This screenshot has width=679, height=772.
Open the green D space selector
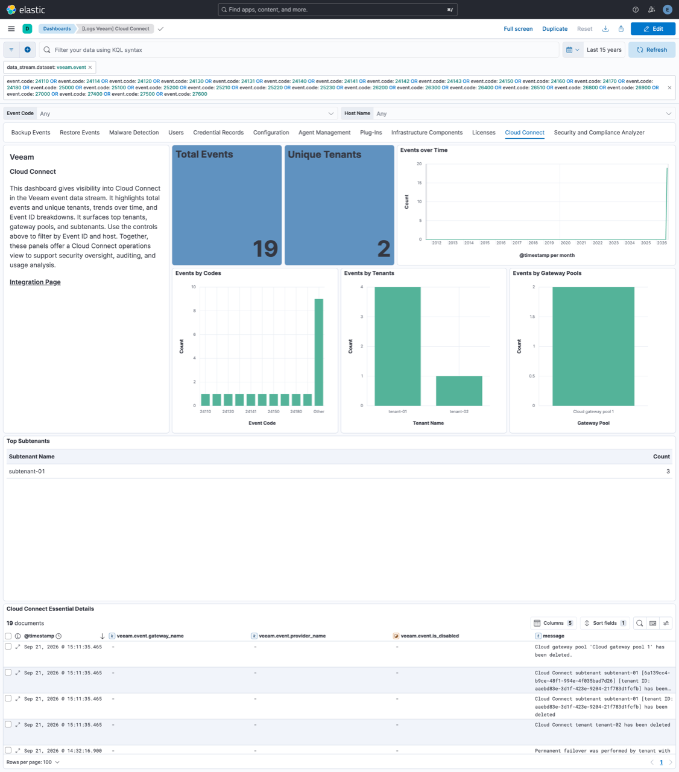point(27,29)
